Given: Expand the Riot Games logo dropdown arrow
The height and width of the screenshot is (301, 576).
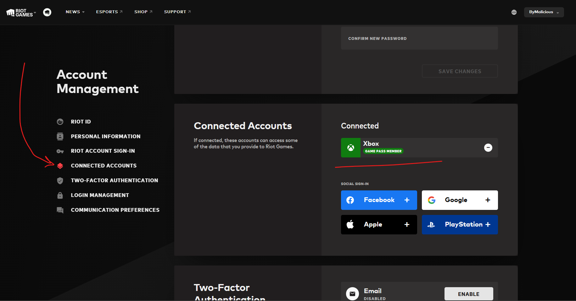Looking at the screenshot, I should (35, 13).
